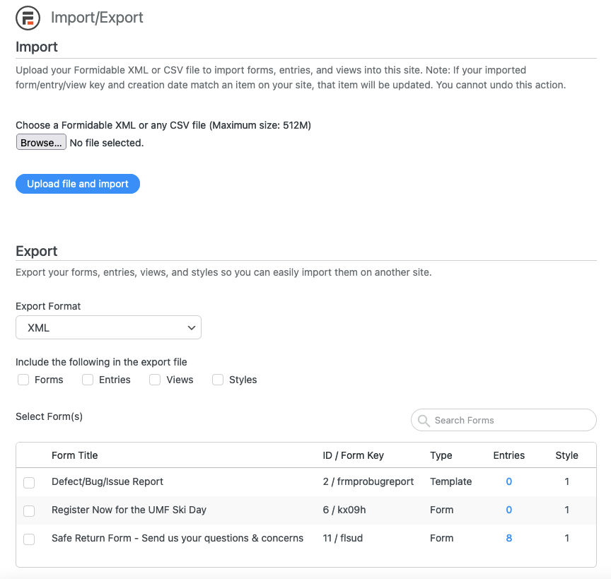Click the Entries column header
611x579 pixels.
[x=509, y=455]
